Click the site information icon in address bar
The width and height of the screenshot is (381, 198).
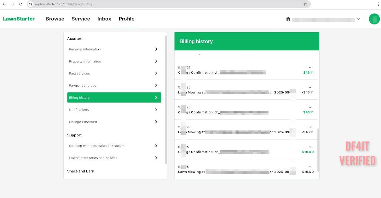click(31, 4)
